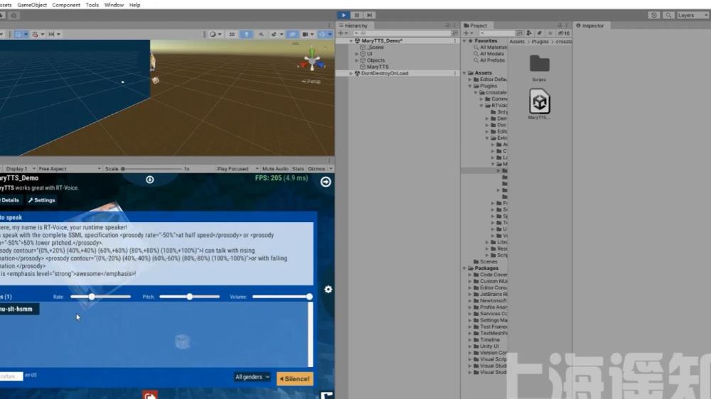Click the Step frame button
Screen dimensions: 711x399
click(369, 15)
